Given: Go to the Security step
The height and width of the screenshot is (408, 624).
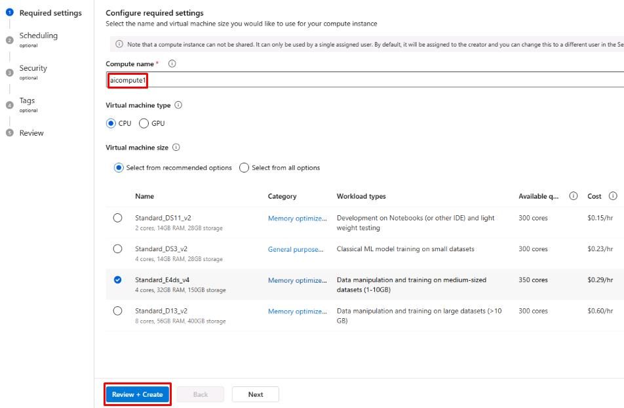Looking at the screenshot, I should [x=33, y=68].
